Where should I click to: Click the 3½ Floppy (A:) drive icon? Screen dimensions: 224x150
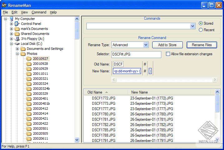click(x=17, y=39)
